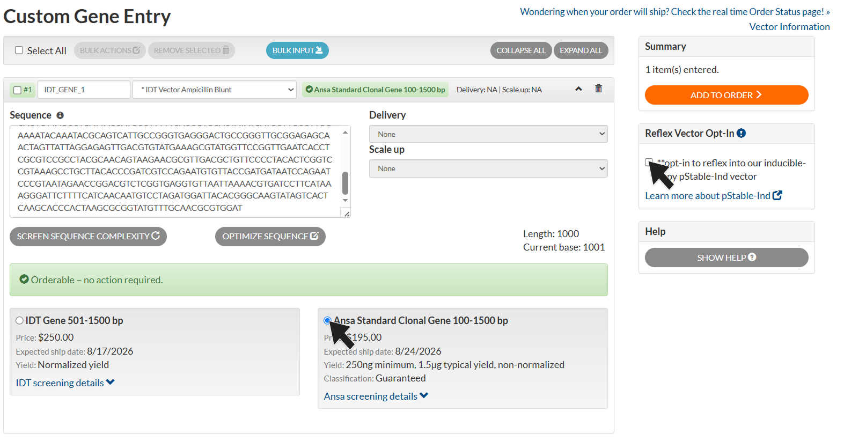
Task: Run SCREEN SEQUENCE COMPLEXITY
Action: [88, 236]
